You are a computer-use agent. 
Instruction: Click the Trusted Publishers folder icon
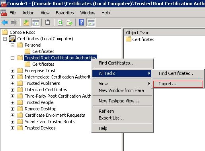click(x=20, y=83)
